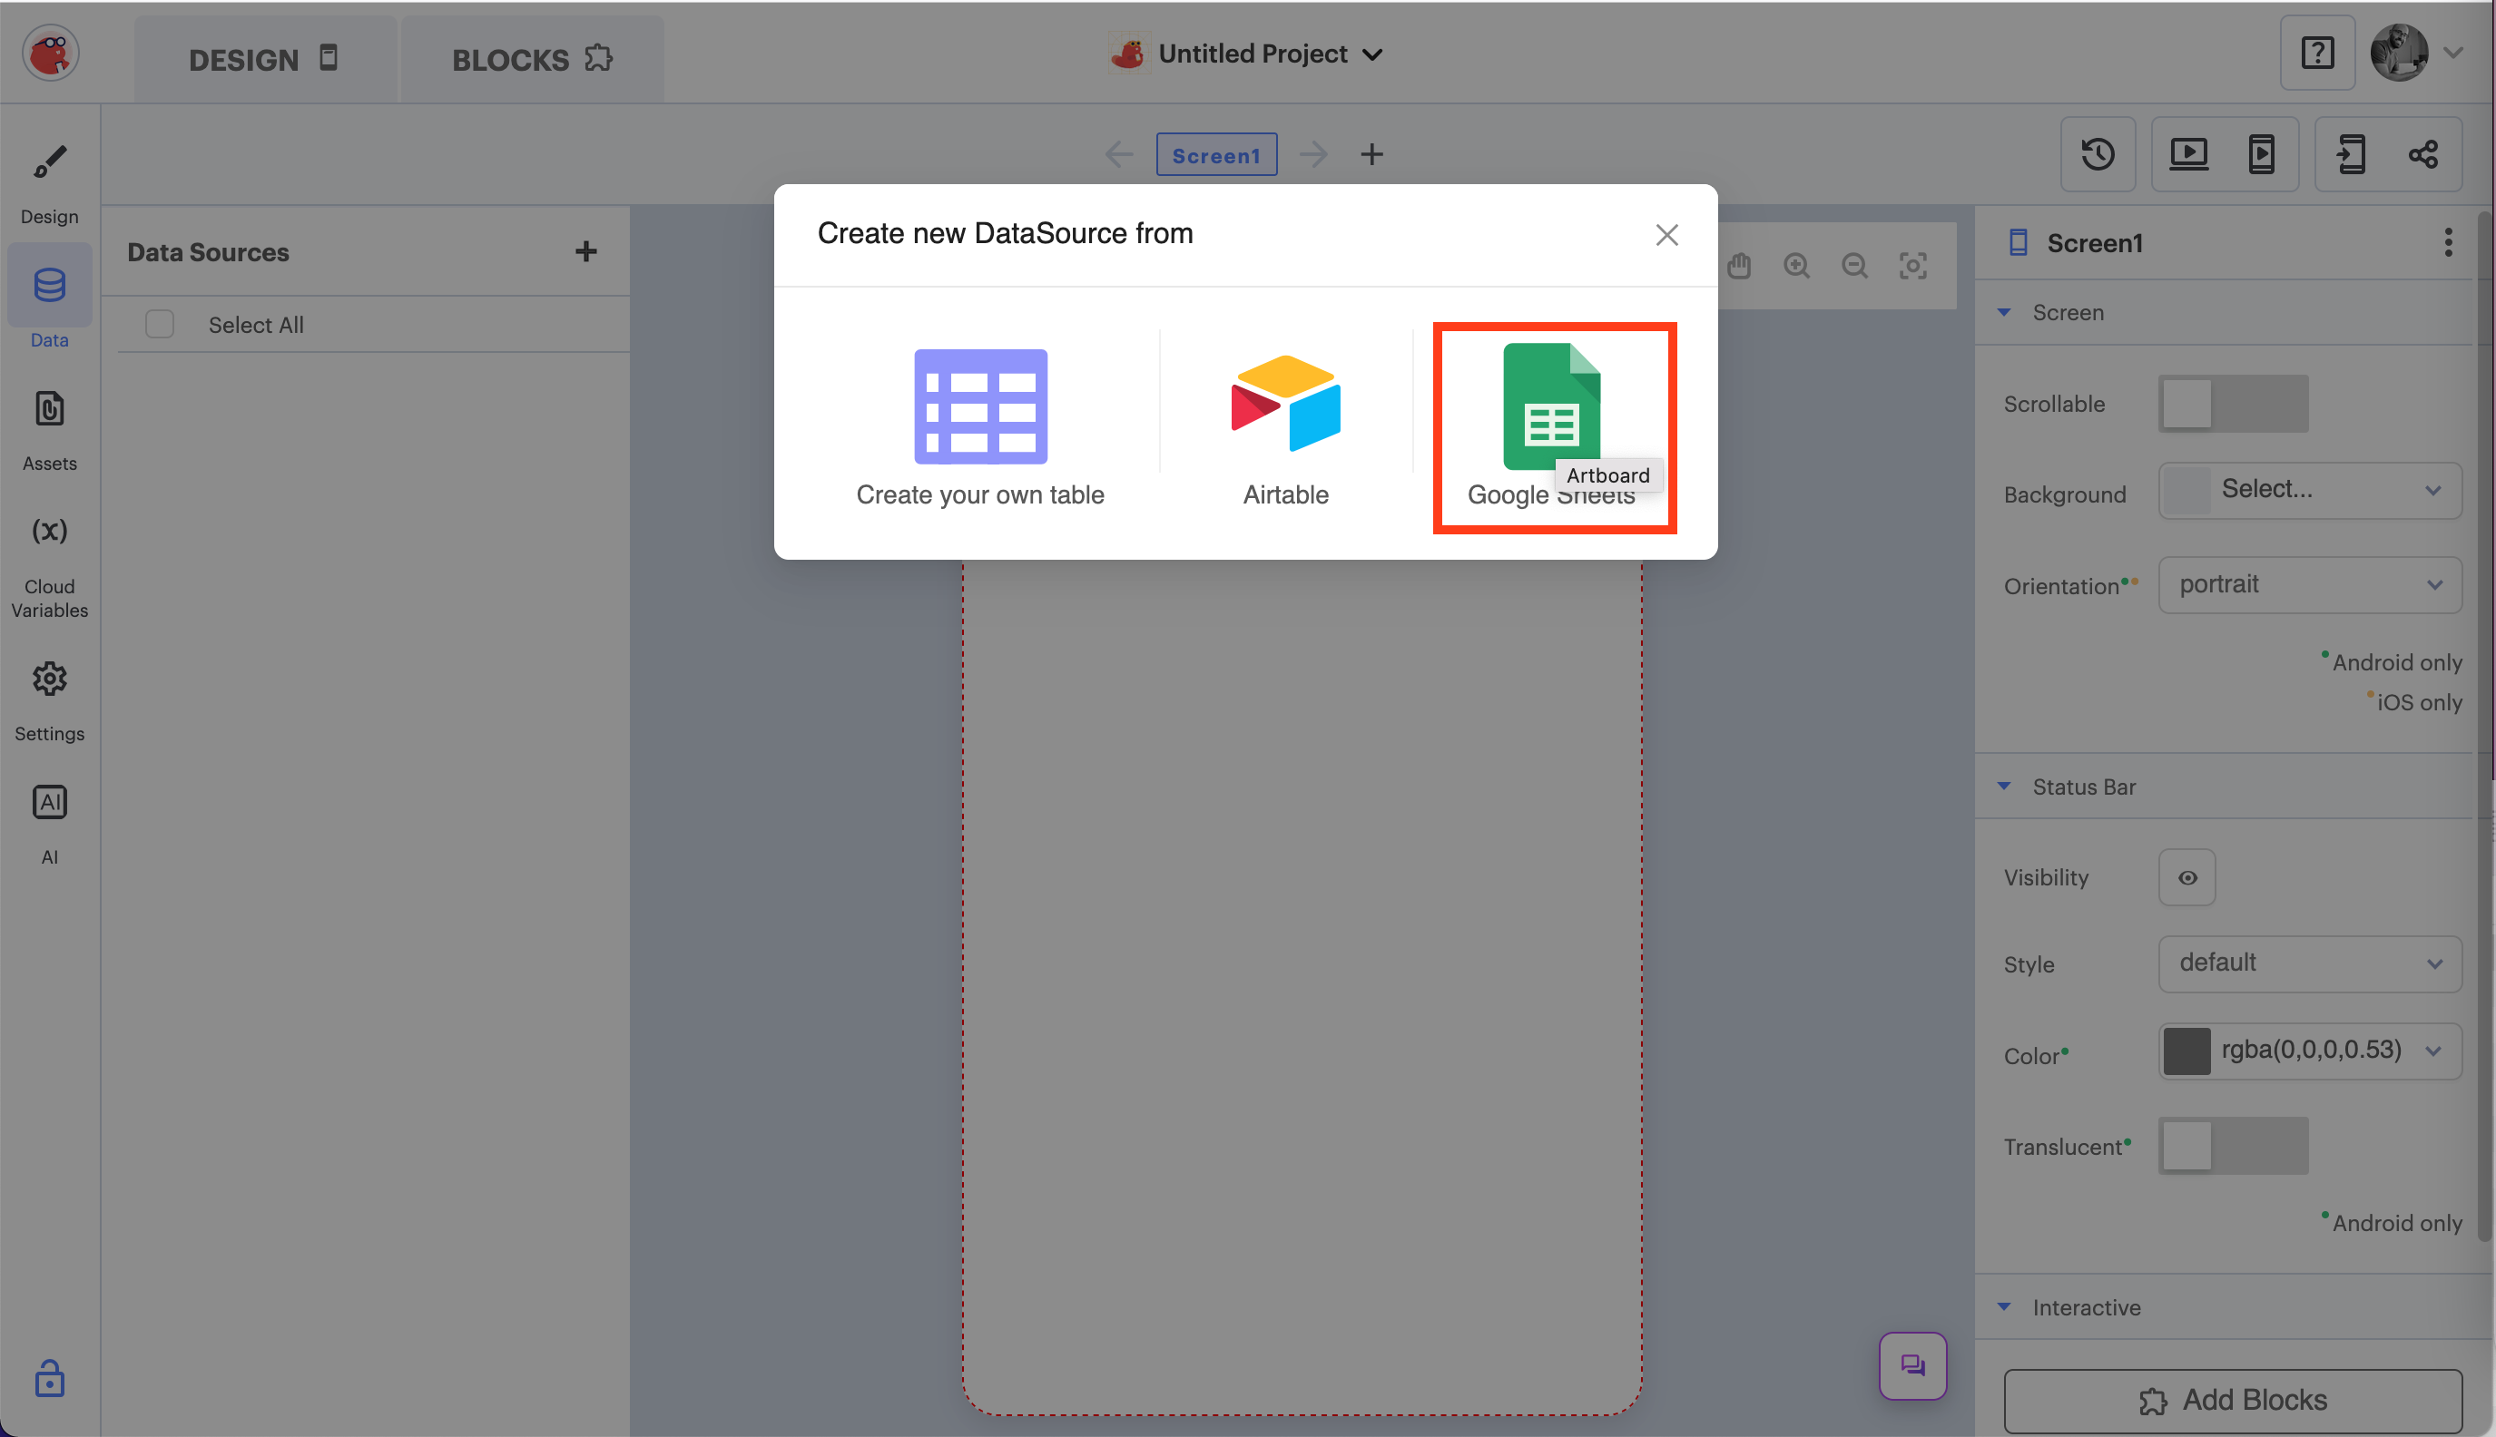Viewport: 2496px width, 1437px height.
Task: Click Create your own table option
Action: 979,425
